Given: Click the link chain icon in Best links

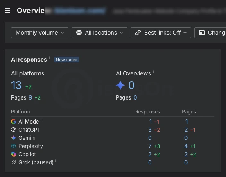Looking at the screenshot, I should point(138,33).
